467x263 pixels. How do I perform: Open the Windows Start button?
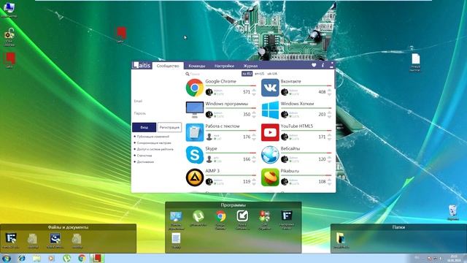[7, 258]
